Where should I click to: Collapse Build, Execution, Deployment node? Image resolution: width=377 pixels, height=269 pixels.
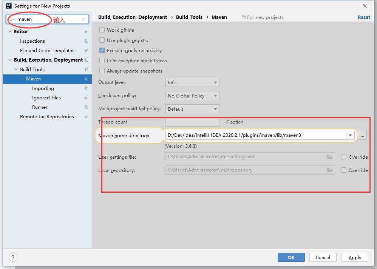(x=10, y=60)
